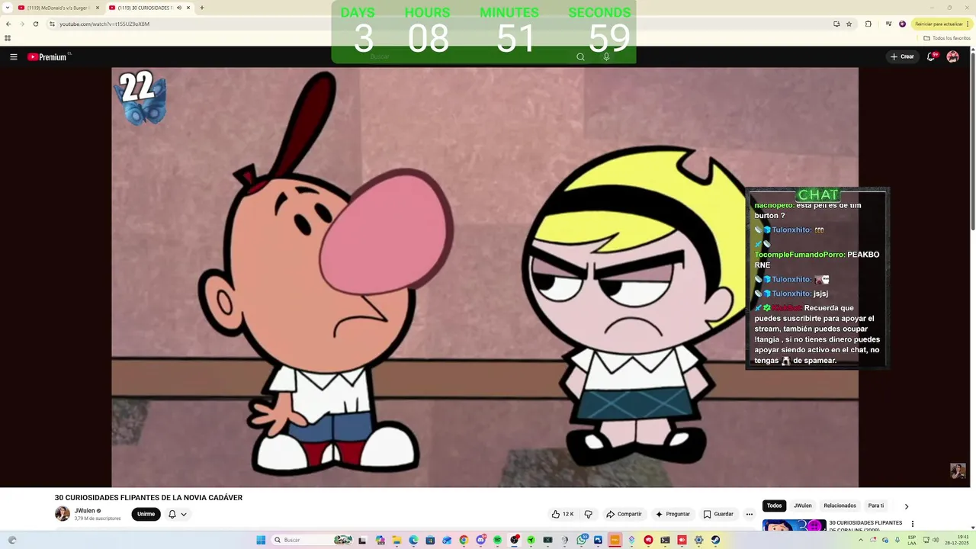Open the Todos los favoritos folder
Image resolution: width=976 pixels, height=549 pixels.
947,38
